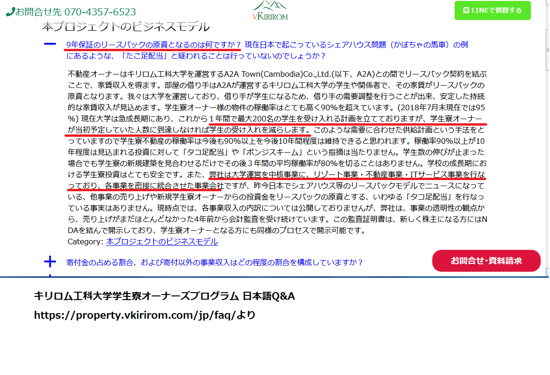Click the LINE speech bubble icon

click(467, 10)
